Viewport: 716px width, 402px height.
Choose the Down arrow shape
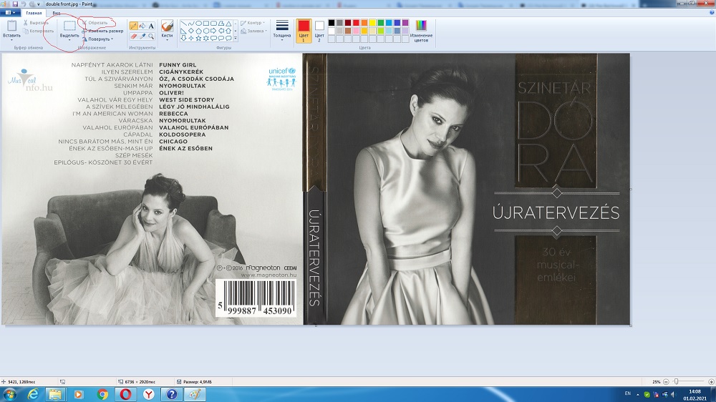(x=183, y=39)
